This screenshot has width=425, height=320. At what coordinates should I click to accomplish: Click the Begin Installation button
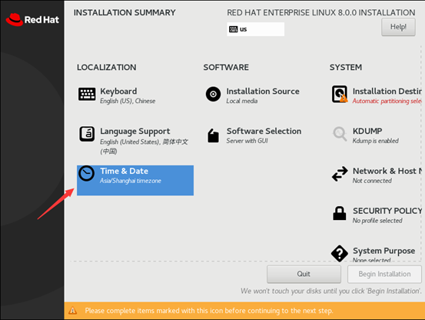(384, 274)
